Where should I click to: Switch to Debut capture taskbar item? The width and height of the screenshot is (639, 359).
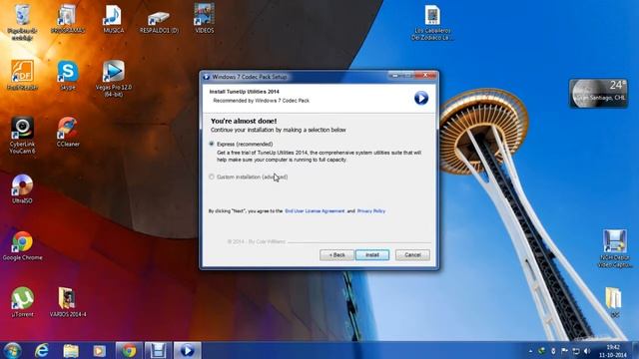coord(158,350)
